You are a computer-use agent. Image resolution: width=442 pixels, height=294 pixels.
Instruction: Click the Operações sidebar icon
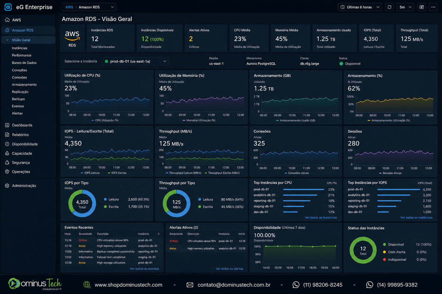coord(7,172)
